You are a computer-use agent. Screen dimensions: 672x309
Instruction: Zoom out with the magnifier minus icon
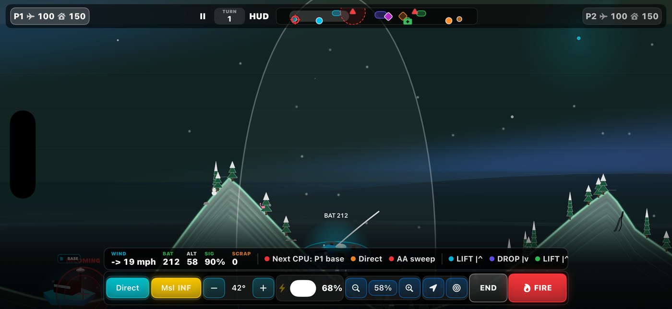click(356, 288)
